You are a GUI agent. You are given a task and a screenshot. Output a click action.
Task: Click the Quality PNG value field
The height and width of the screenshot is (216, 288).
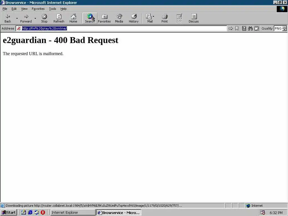[x=278, y=28]
